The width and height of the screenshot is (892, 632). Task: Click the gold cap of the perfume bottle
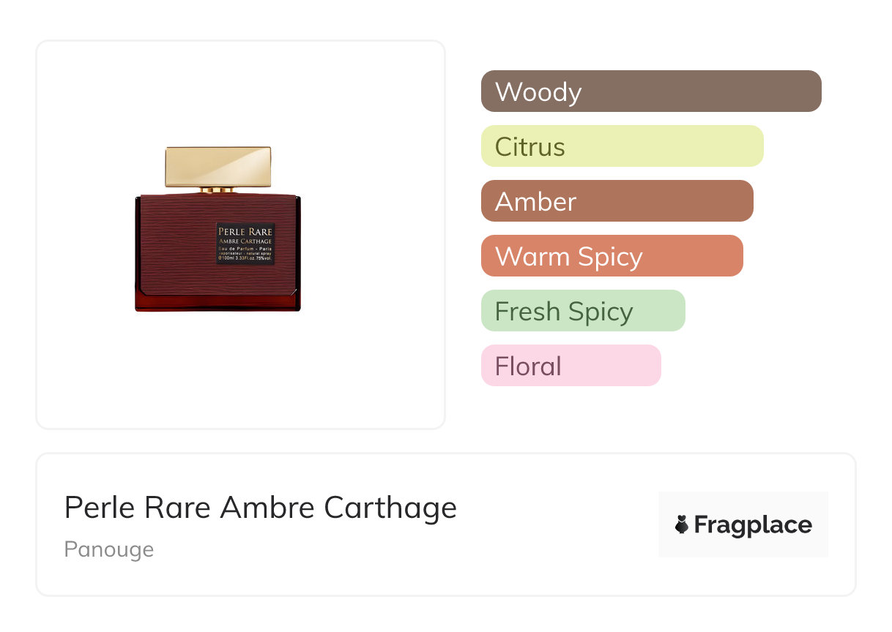(218, 166)
